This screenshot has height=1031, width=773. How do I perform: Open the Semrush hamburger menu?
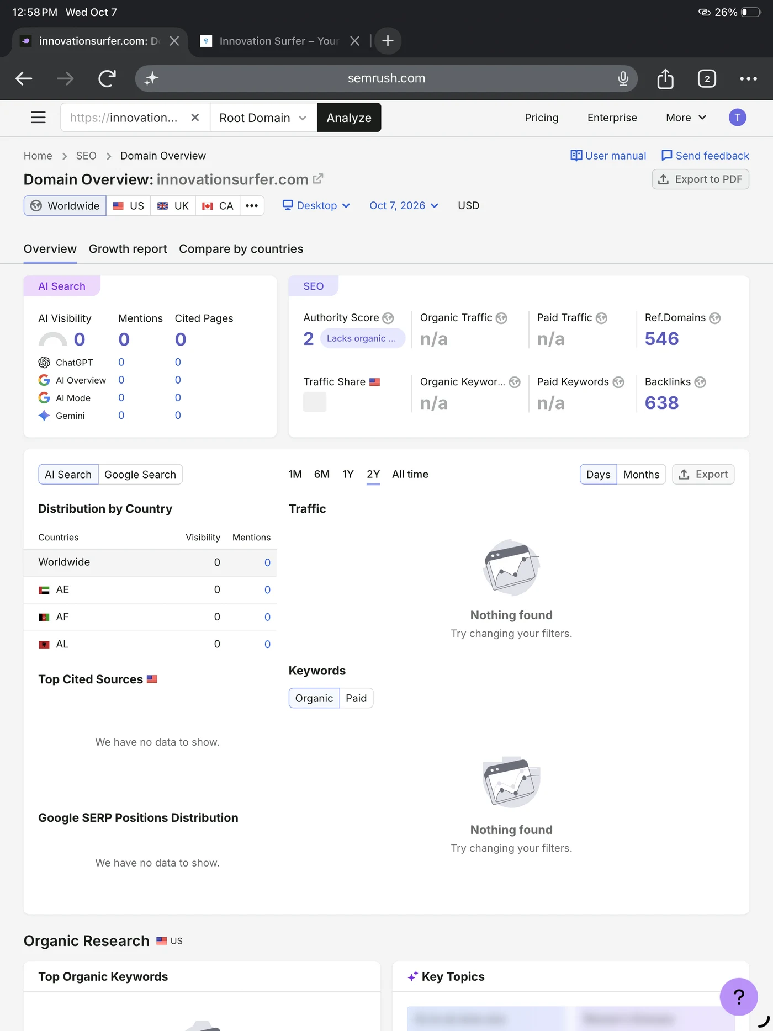[38, 118]
